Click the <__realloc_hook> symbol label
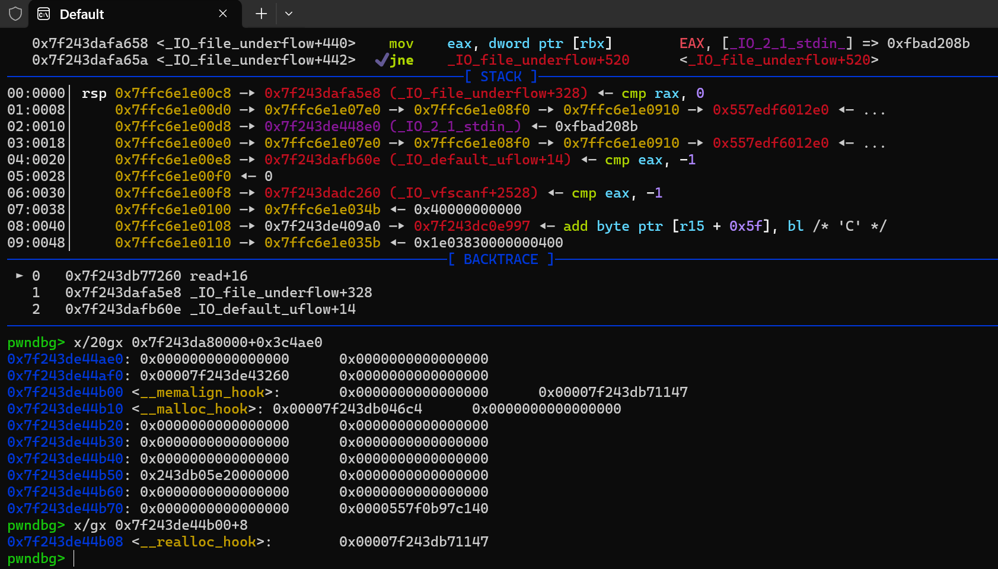Image resolution: width=998 pixels, height=569 pixels. click(x=198, y=542)
